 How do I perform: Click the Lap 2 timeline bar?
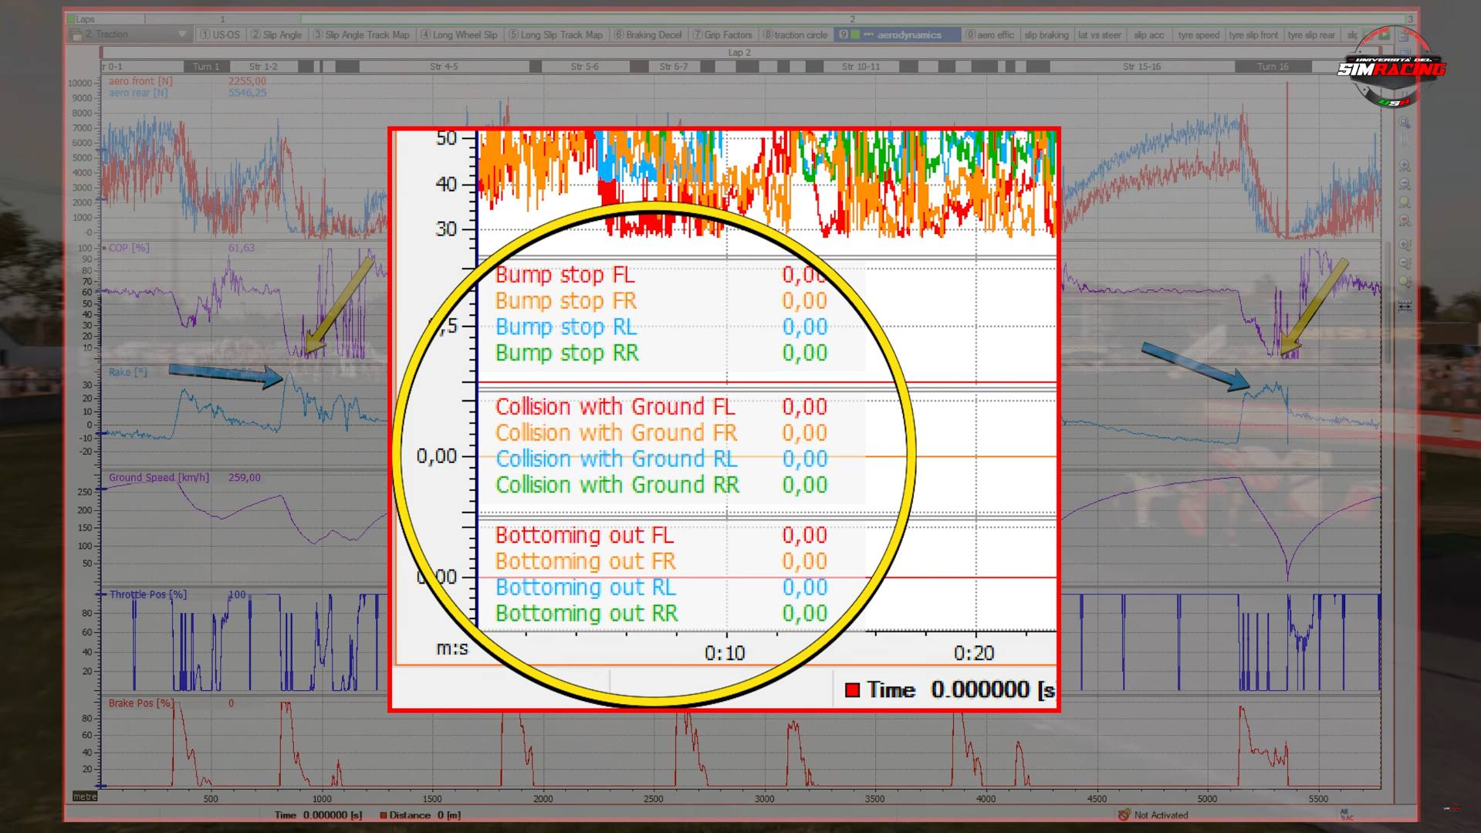pyautogui.click(x=739, y=52)
